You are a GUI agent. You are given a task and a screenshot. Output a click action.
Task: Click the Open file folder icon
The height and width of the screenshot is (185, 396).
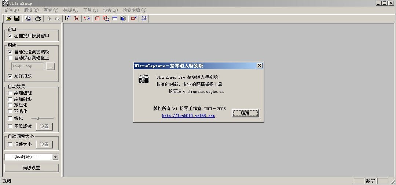point(8,18)
